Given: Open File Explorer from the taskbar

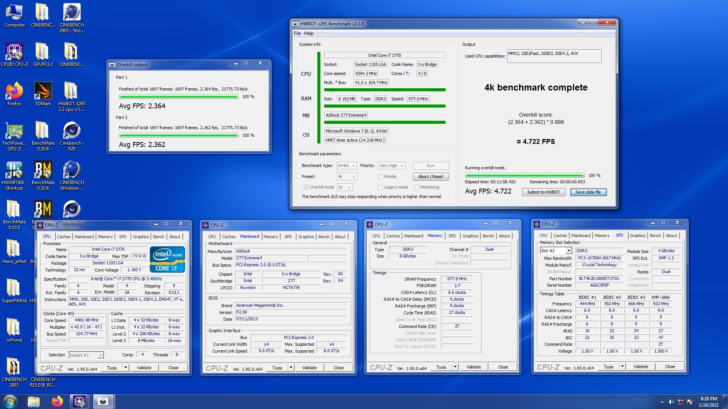Looking at the screenshot, I should click(34, 401).
